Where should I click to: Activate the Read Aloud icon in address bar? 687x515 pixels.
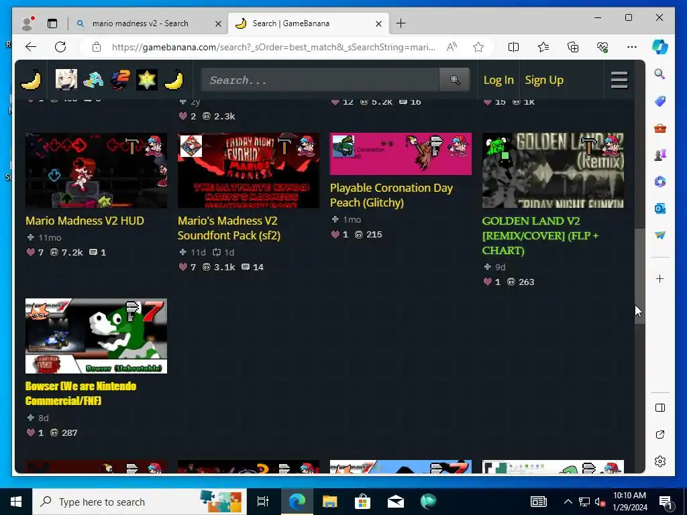tap(452, 47)
